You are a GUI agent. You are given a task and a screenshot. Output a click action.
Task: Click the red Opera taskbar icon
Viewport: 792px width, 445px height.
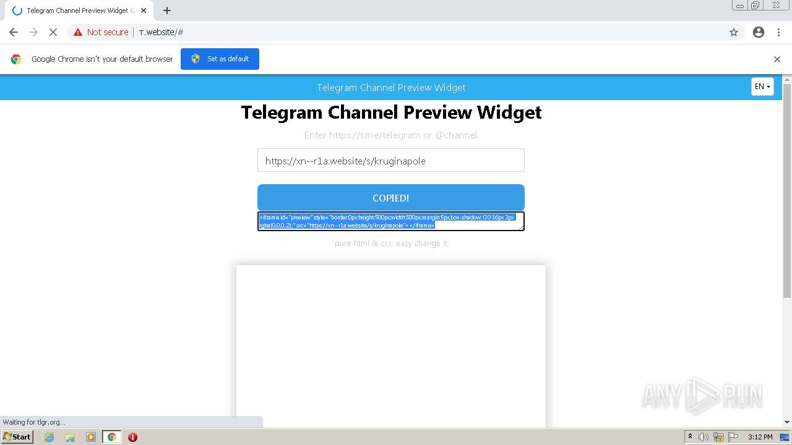[x=132, y=437]
